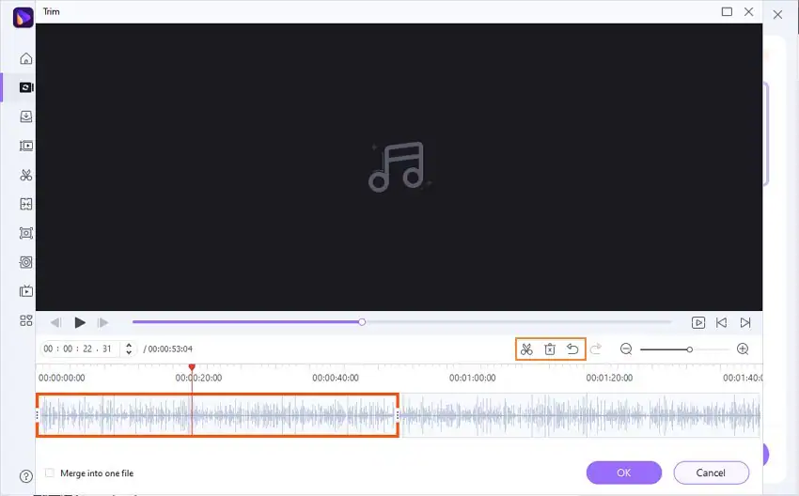799x496 pixels.
Task: Step to the previous frame
Action: pyautogui.click(x=55, y=323)
